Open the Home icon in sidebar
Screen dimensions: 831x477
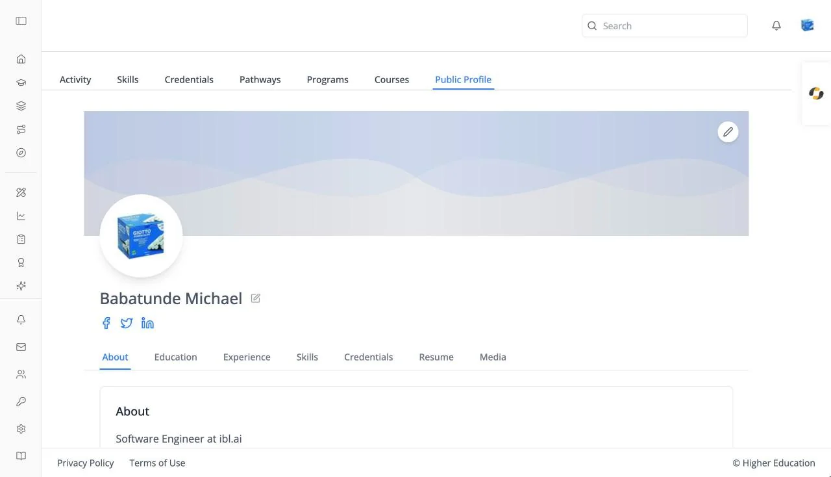click(21, 59)
